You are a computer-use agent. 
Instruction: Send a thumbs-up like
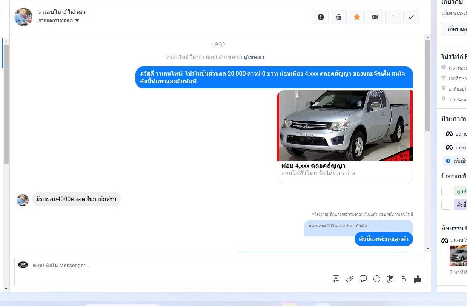click(417, 279)
